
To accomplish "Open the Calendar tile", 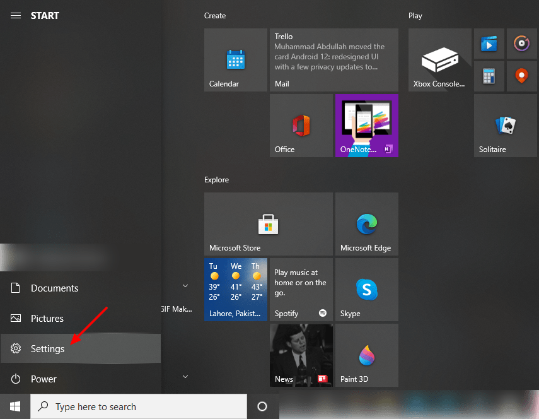I will (236, 60).
